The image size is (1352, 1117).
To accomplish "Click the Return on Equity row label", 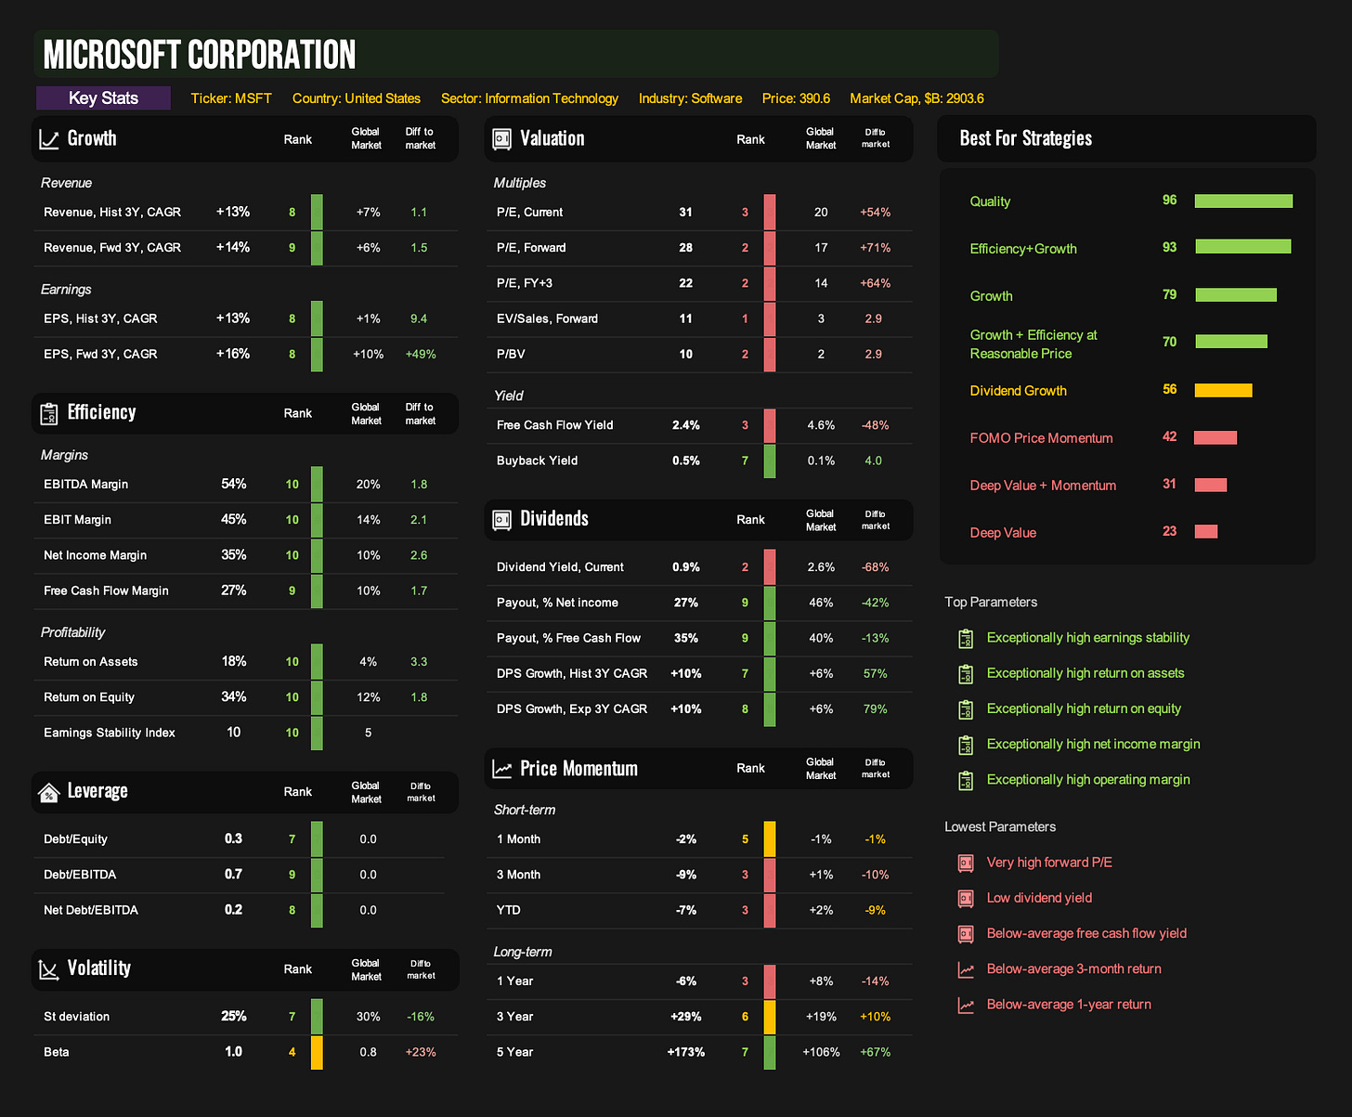I will coord(89,697).
